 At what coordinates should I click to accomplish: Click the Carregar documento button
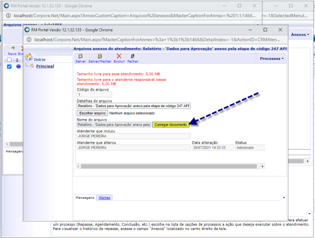point(170,125)
